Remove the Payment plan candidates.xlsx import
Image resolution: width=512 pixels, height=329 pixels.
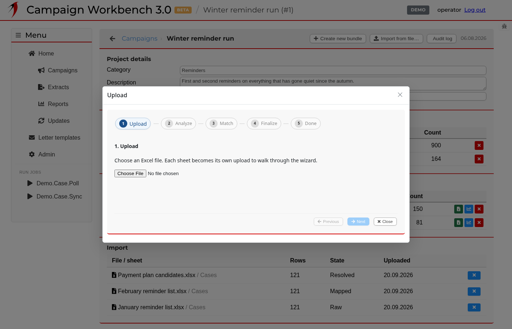point(474,275)
